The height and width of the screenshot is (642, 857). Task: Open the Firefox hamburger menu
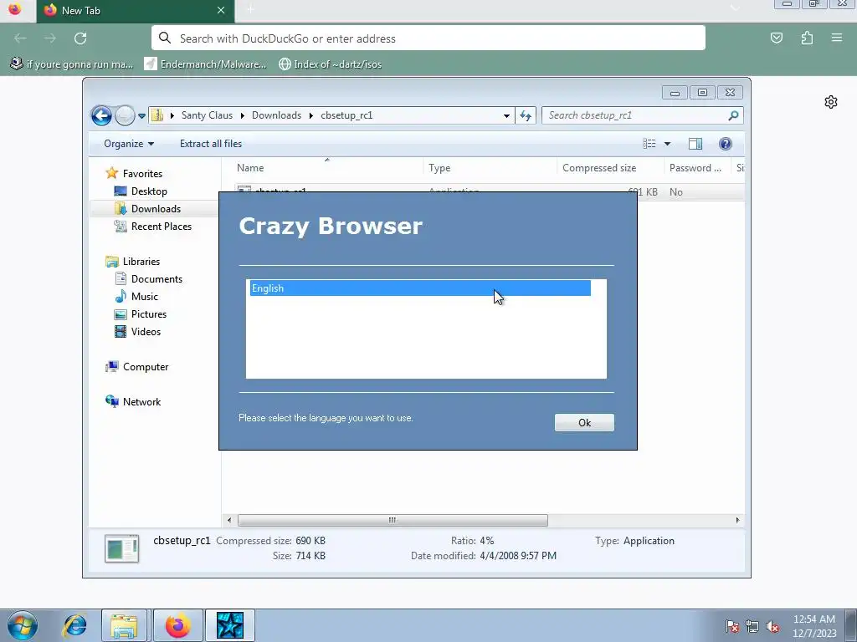[837, 38]
